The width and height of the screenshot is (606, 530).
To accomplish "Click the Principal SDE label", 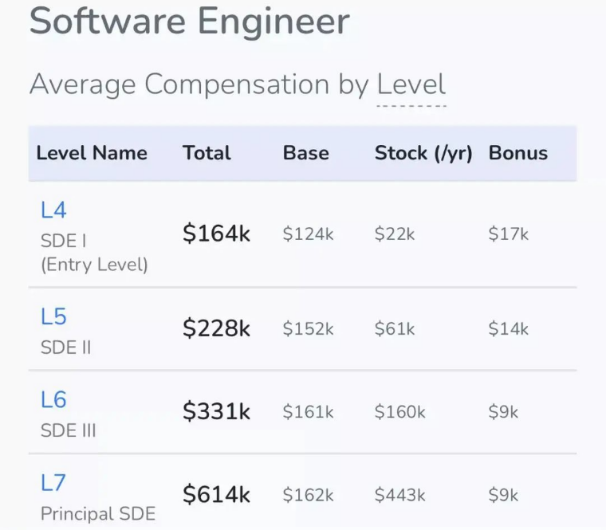I will click(98, 514).
